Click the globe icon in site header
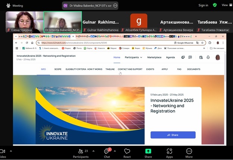Viewport: 233px width, 160px height. (x=183, y=57)
